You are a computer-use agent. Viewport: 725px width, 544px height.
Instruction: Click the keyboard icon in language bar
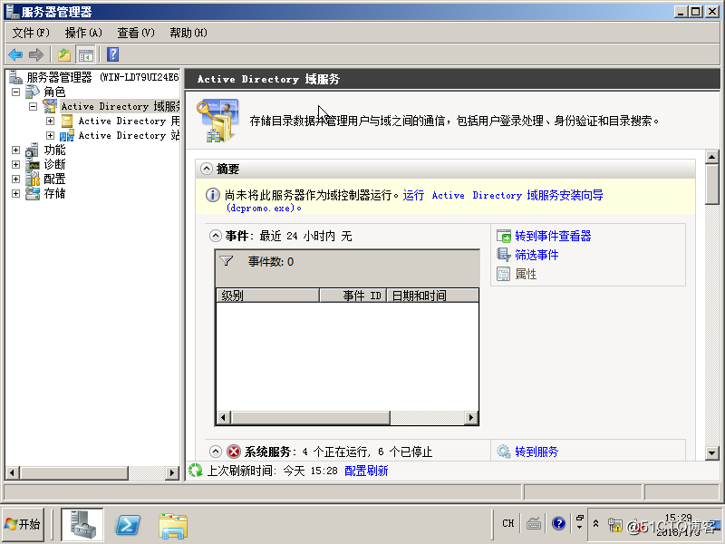pos(534,524)
